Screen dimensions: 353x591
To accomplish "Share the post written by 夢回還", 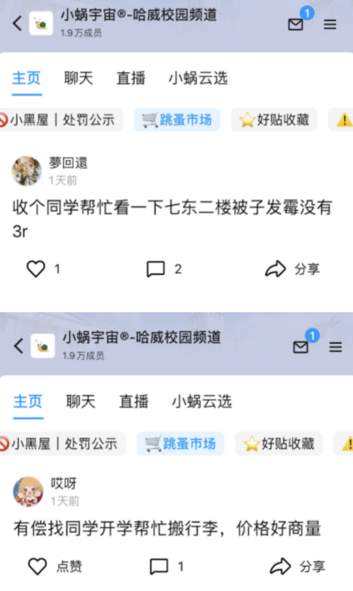I will click(292, 269).
